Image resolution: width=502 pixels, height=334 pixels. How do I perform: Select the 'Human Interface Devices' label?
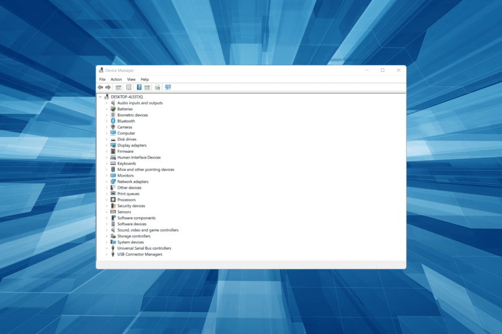[139, 157]
